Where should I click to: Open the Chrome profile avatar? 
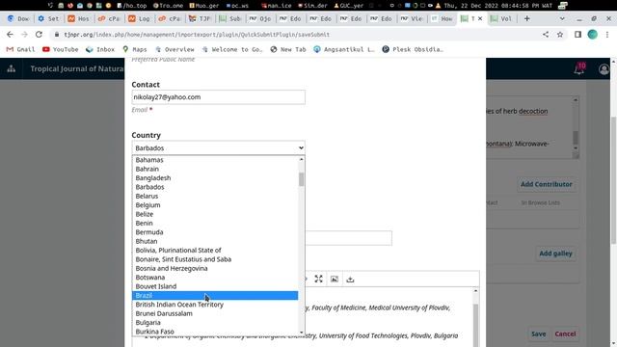592,35
